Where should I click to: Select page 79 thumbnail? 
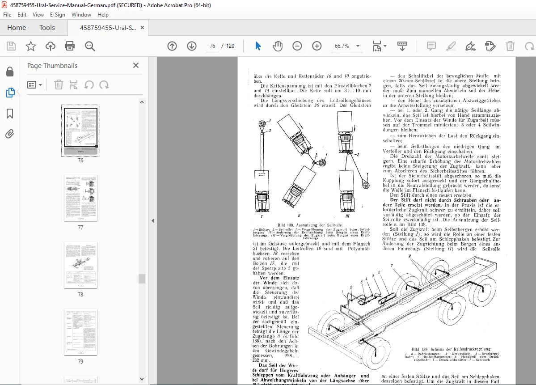pyautogui.click(x=80, y=332)
